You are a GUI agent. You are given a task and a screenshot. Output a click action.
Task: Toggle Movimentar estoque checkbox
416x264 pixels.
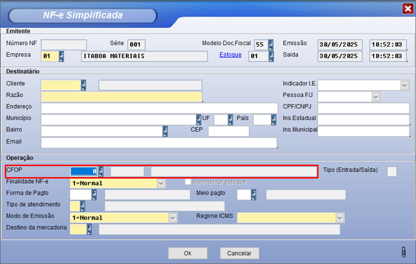coord(188,182)
